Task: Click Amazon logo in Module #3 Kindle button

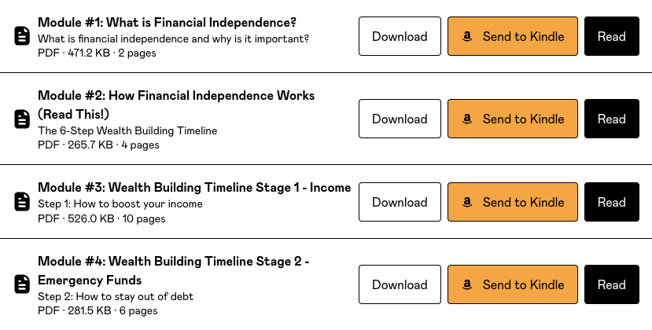Action: pyautogui.click(x=467, y=202)
